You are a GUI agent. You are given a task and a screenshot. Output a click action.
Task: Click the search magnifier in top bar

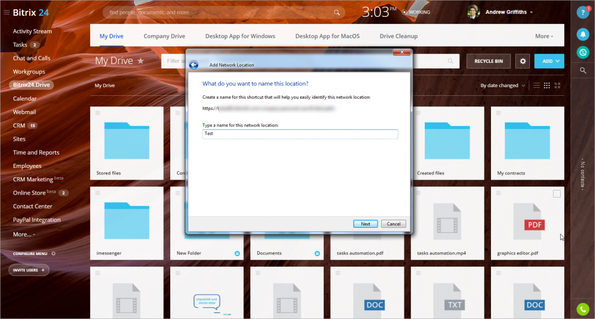tap(336, 13)
